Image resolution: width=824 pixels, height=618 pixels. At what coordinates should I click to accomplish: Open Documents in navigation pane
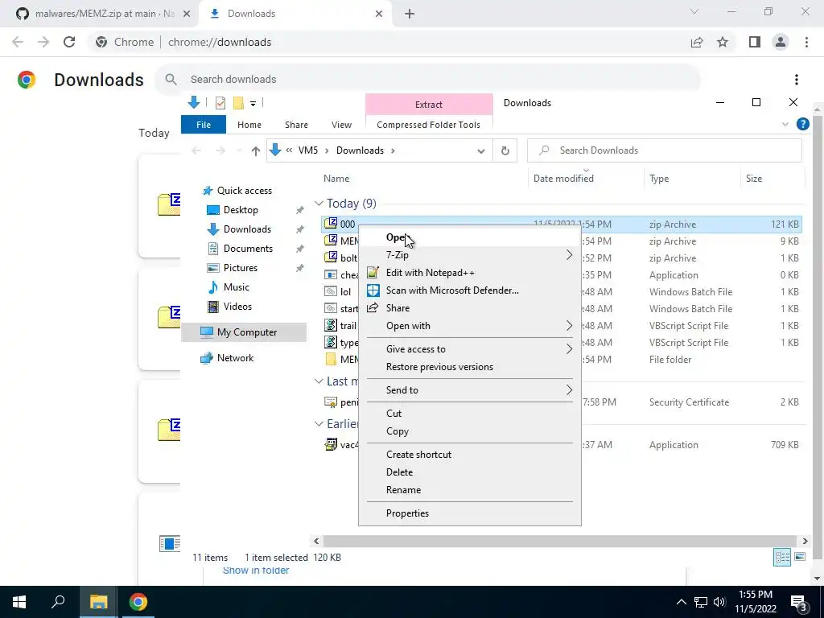tap(248, 249)
